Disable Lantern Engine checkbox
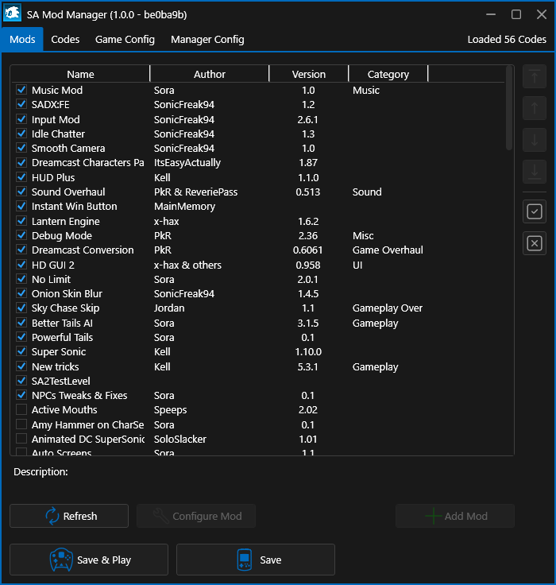The image size is (556, 585). point(21,221)
